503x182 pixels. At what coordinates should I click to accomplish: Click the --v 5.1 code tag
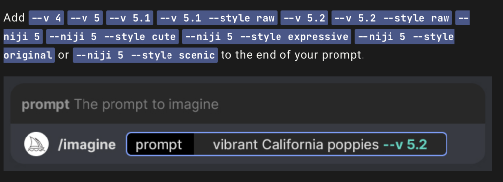point(130,18)
